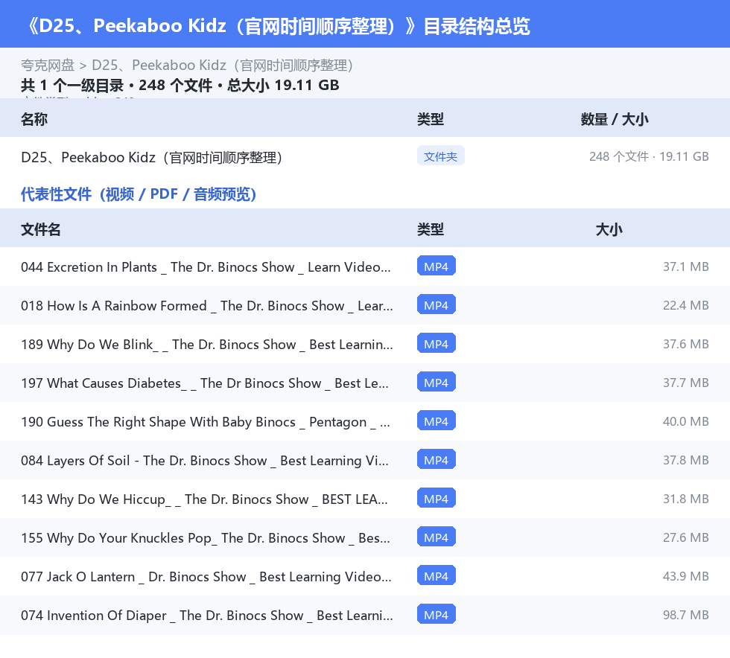Click the D25 folder in the breadcrumb path

point(223,66)
